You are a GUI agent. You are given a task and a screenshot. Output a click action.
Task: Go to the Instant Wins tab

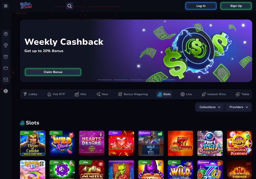214,94
